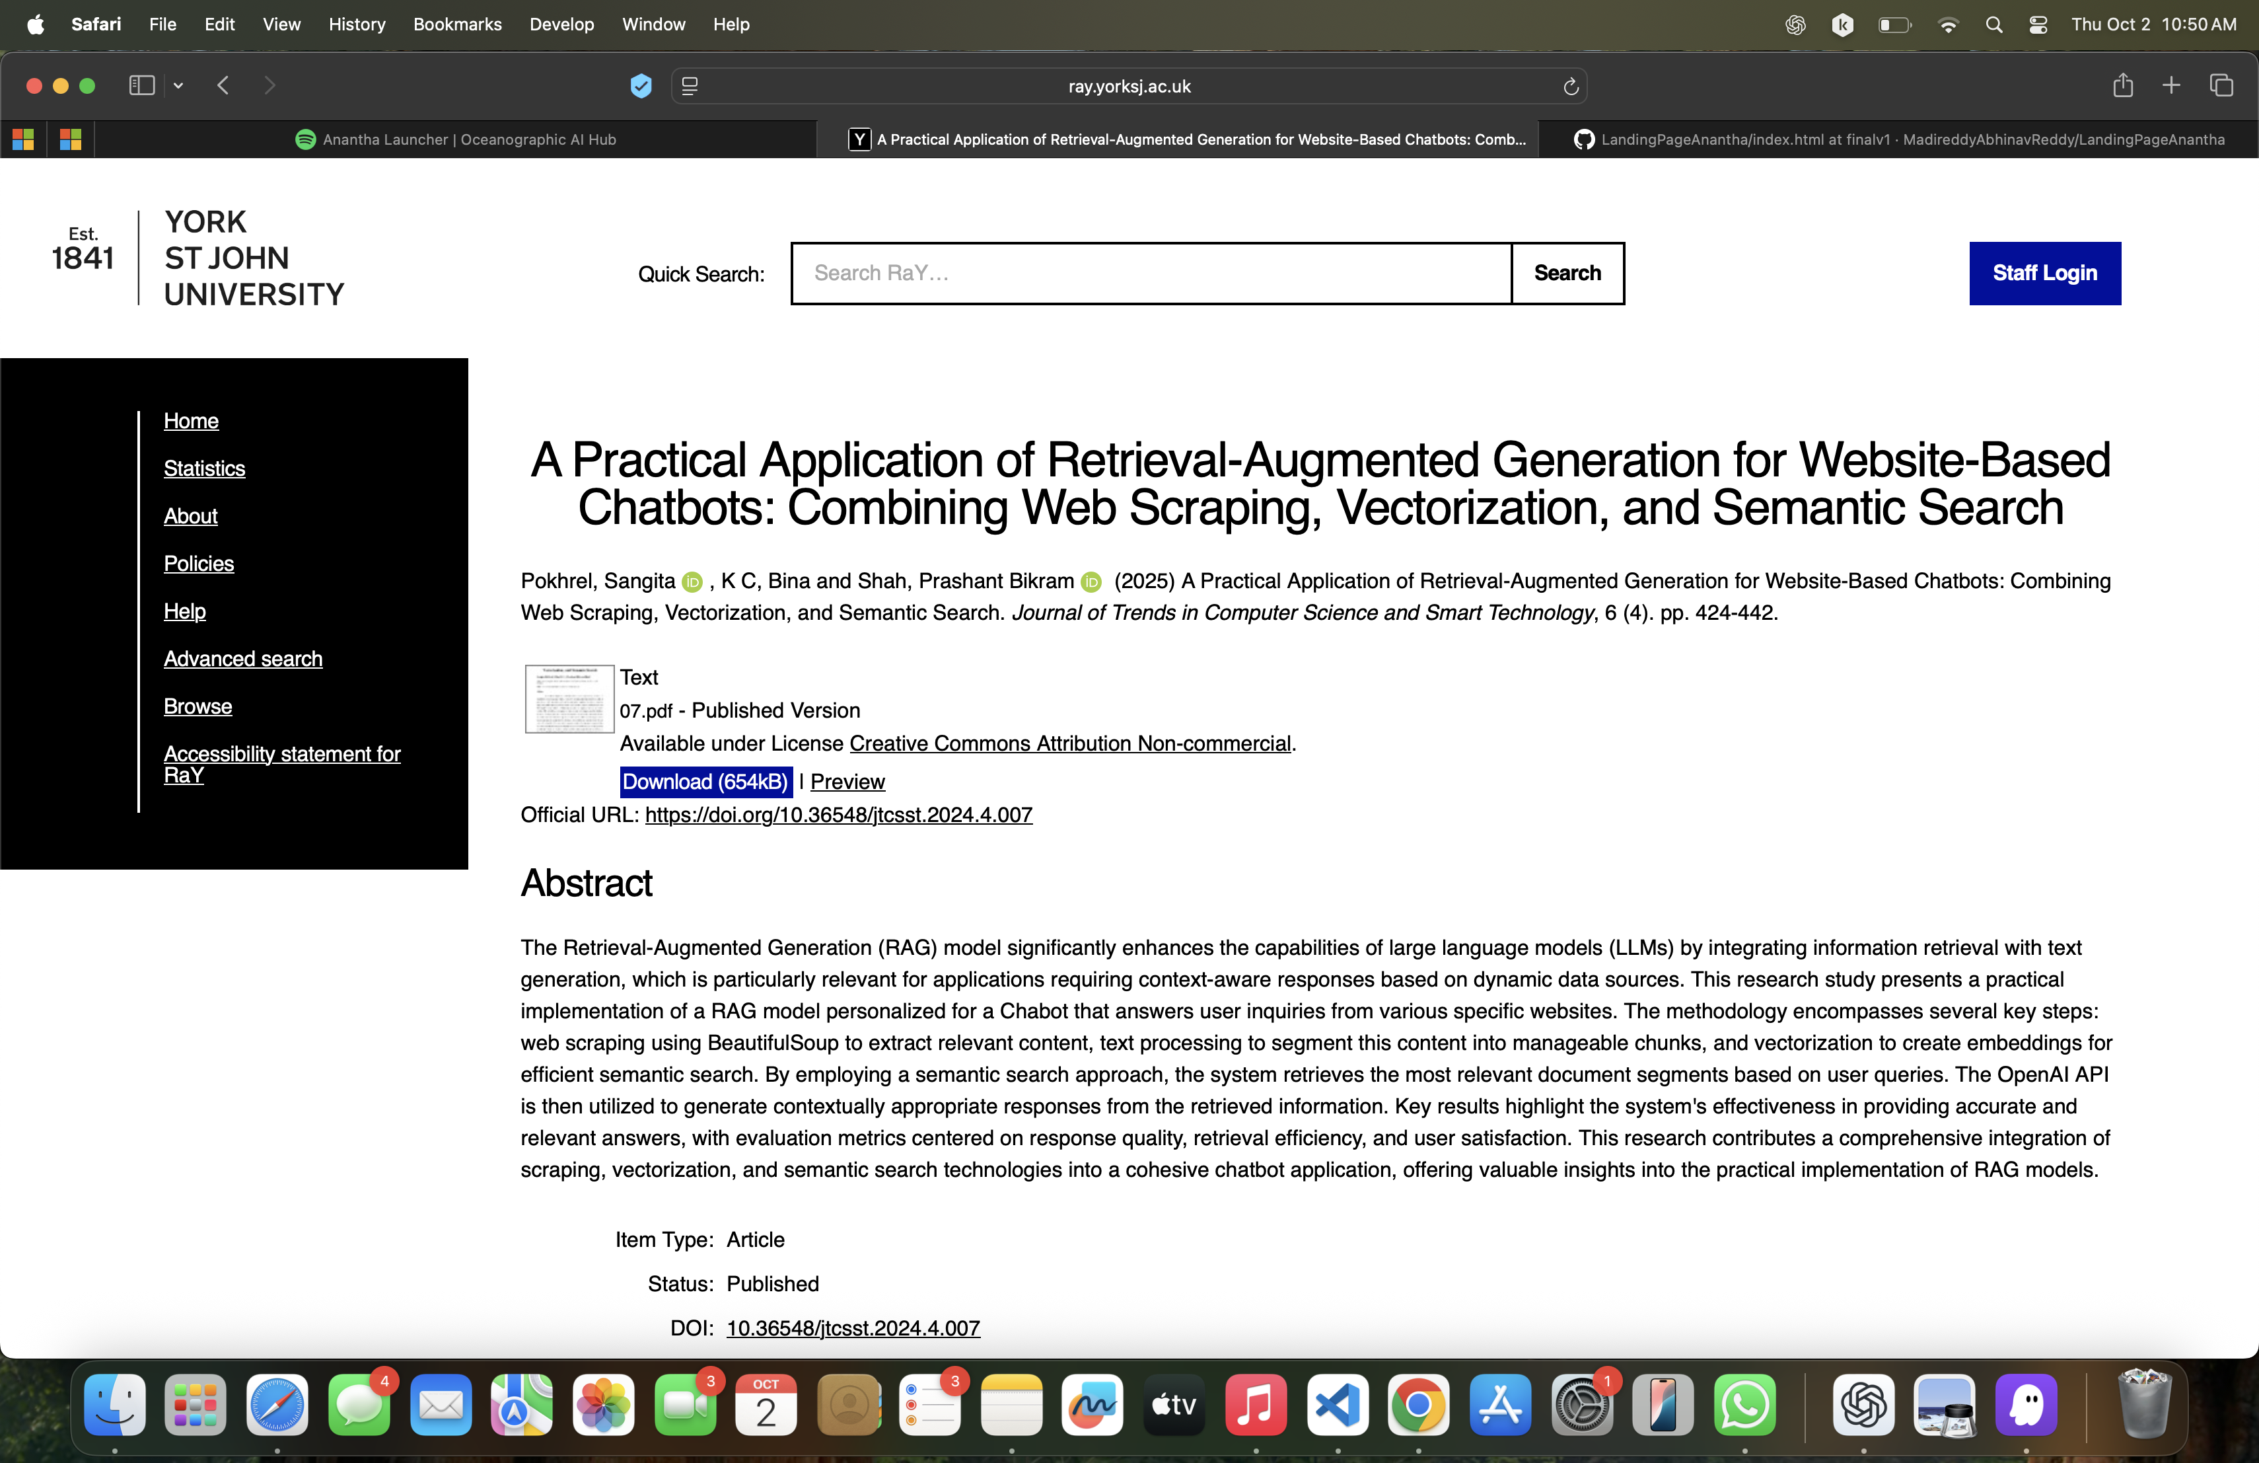
Task: Open new tab with plus icon
Action: (x=2170, y=85)
